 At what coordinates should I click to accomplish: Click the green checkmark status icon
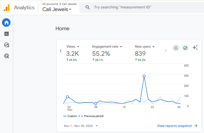coord(185,48)
